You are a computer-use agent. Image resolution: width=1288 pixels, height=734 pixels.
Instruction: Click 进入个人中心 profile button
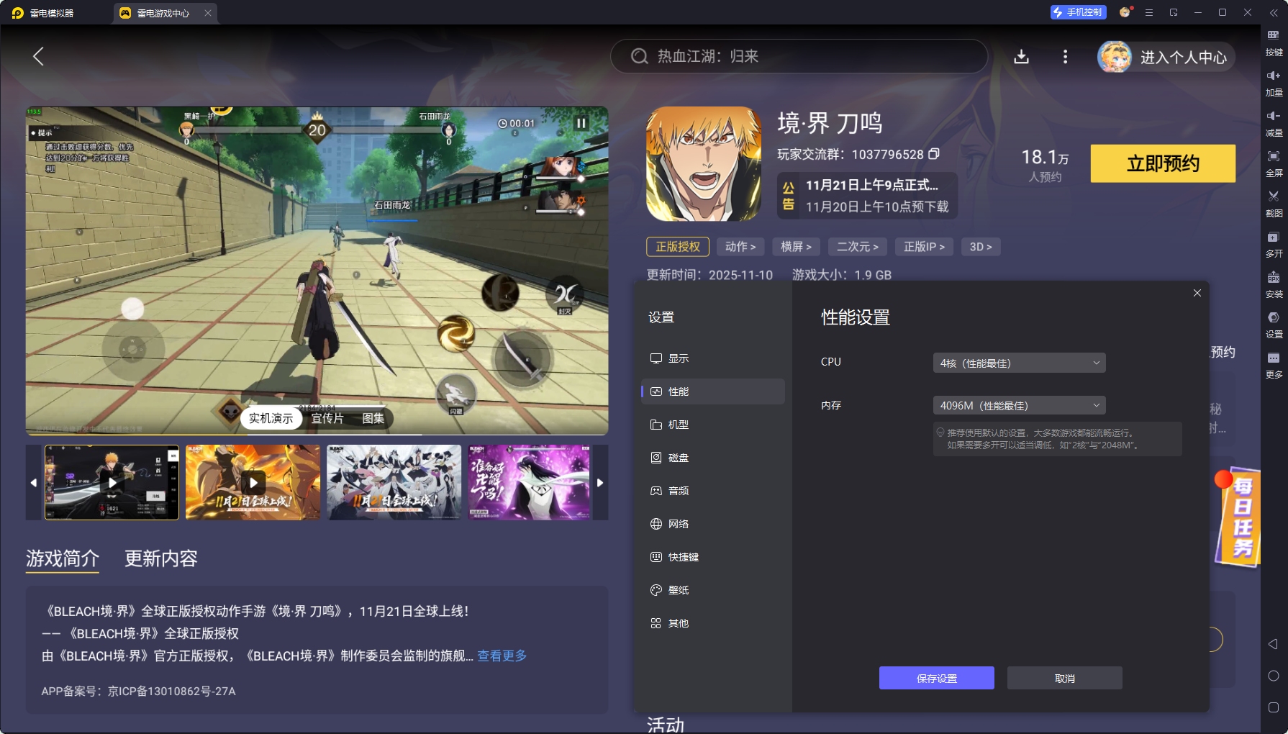coord(1166,57)
